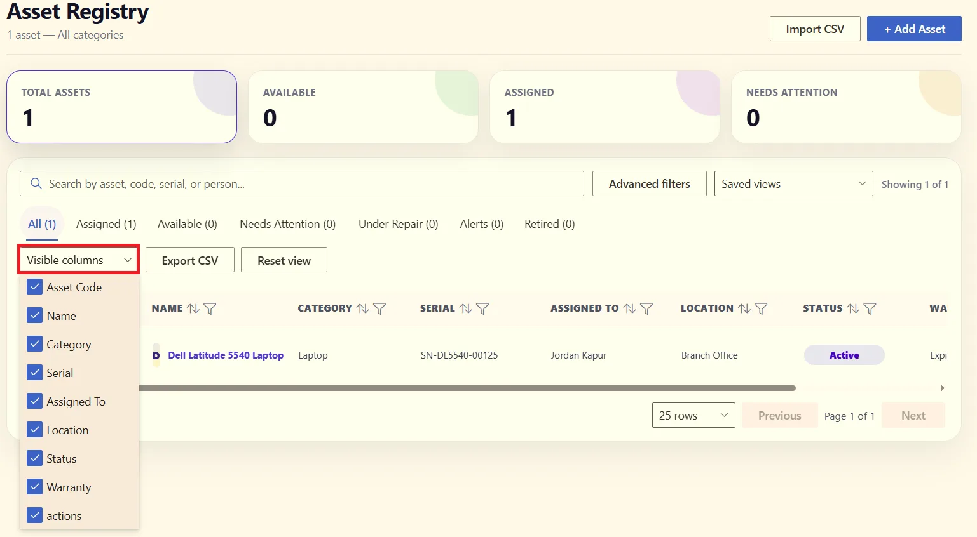Sort the Category column

coord(363,308)
